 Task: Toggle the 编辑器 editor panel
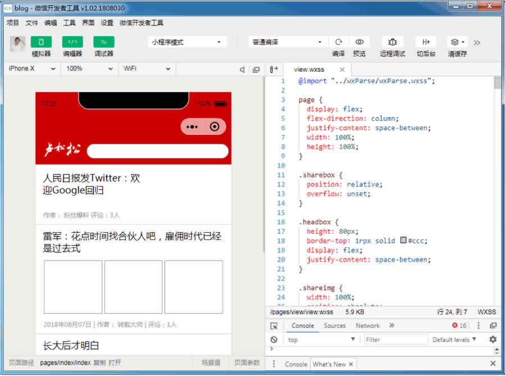point(72,42)
